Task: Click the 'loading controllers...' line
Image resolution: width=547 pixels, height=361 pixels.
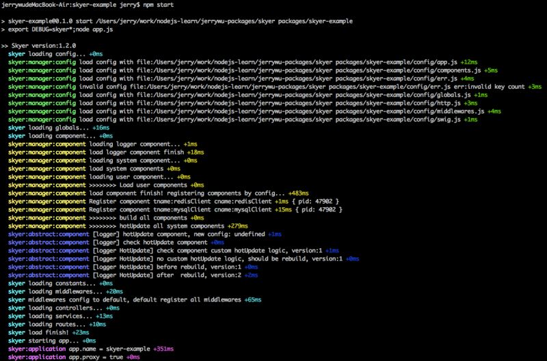Action: point(64,308)
